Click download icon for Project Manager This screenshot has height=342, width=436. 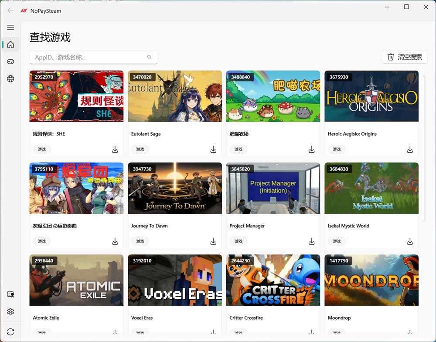[312, 242]
